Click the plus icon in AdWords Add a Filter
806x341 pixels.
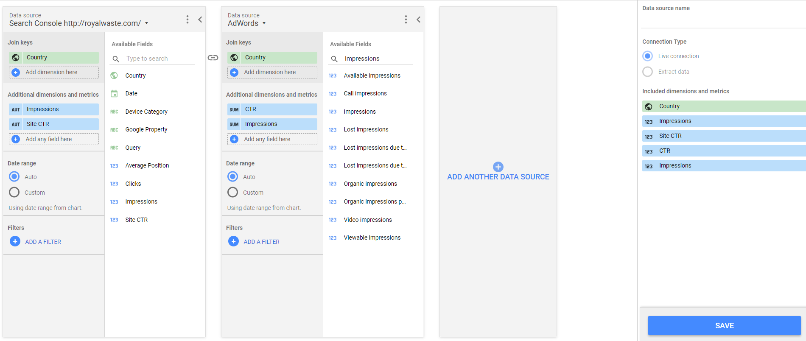coord(233,241)
